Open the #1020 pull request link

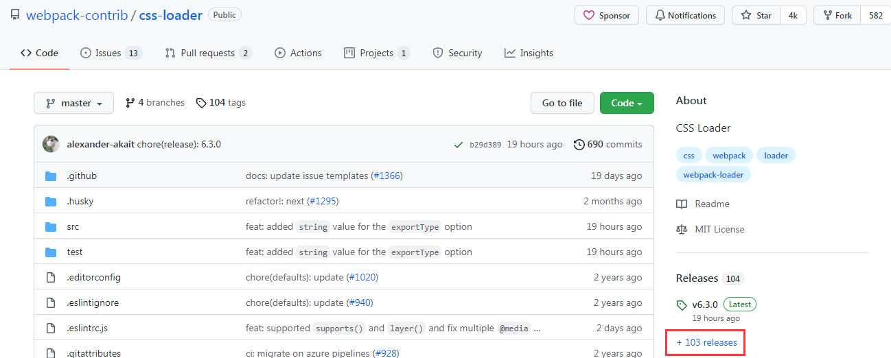[363, 277]
